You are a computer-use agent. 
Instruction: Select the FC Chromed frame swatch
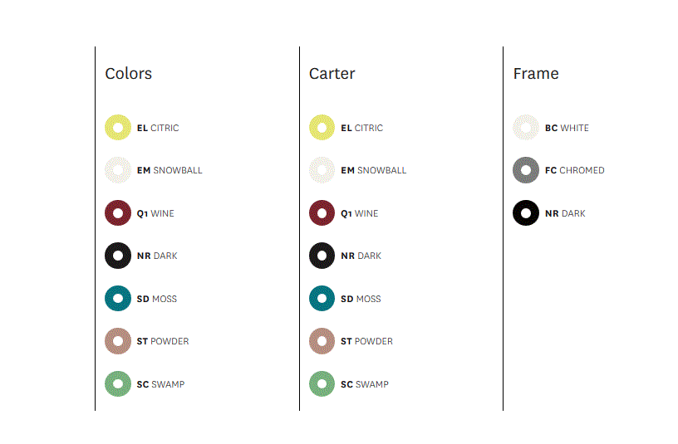(x=526, y=170)
